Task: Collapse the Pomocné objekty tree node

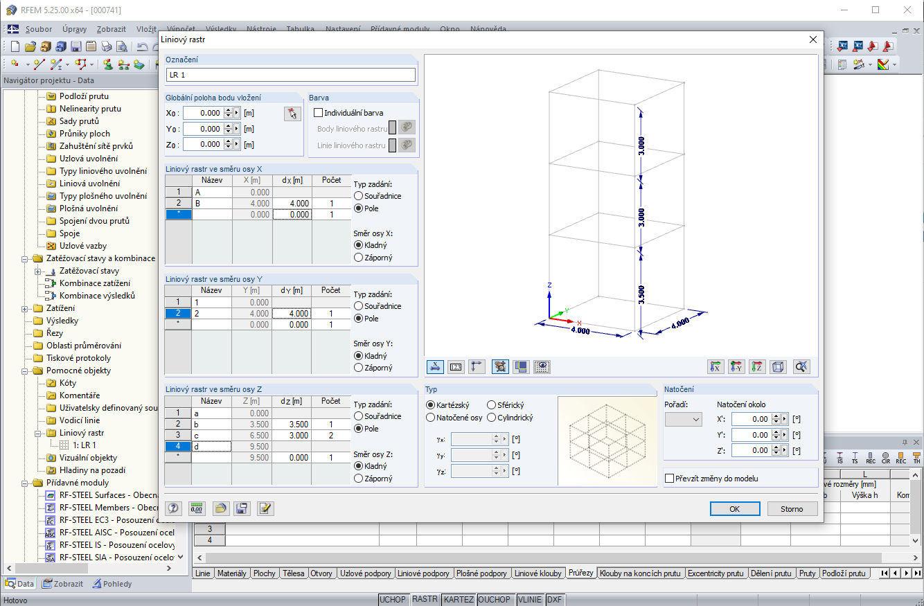Action: (x=26, y=371)
